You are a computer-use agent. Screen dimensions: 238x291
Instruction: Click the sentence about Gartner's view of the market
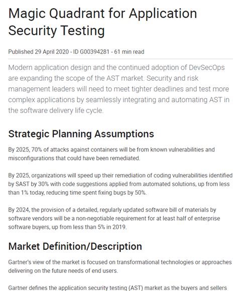click(120, 266)
